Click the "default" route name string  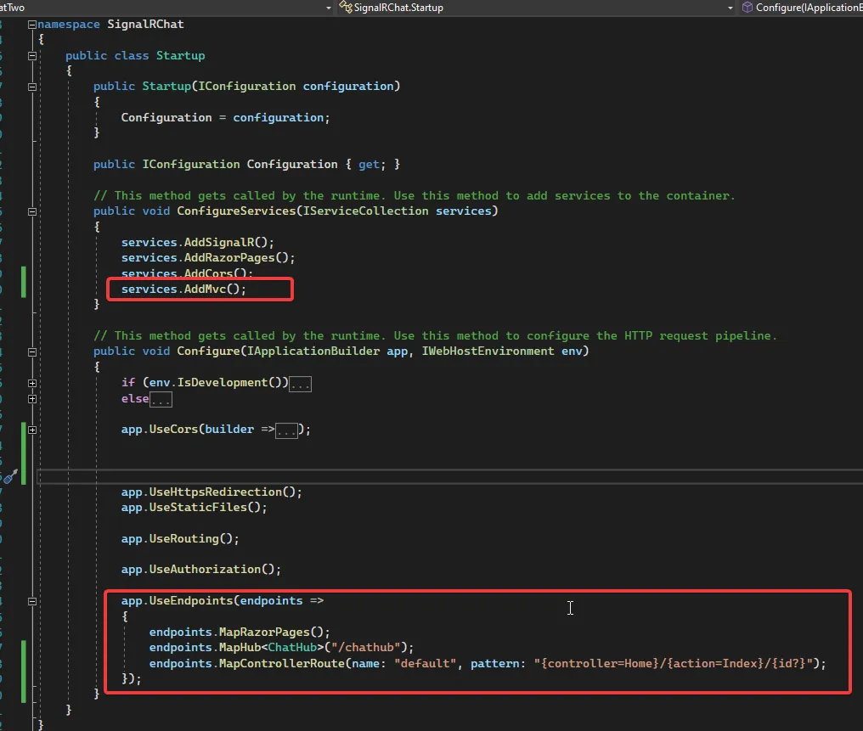tap(426, 664)
